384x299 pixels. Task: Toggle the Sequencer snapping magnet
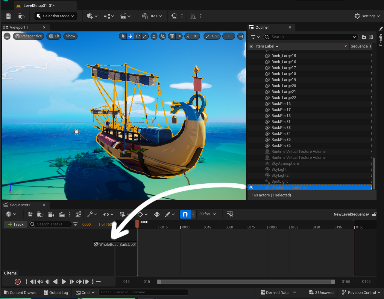tap(185, 214)
